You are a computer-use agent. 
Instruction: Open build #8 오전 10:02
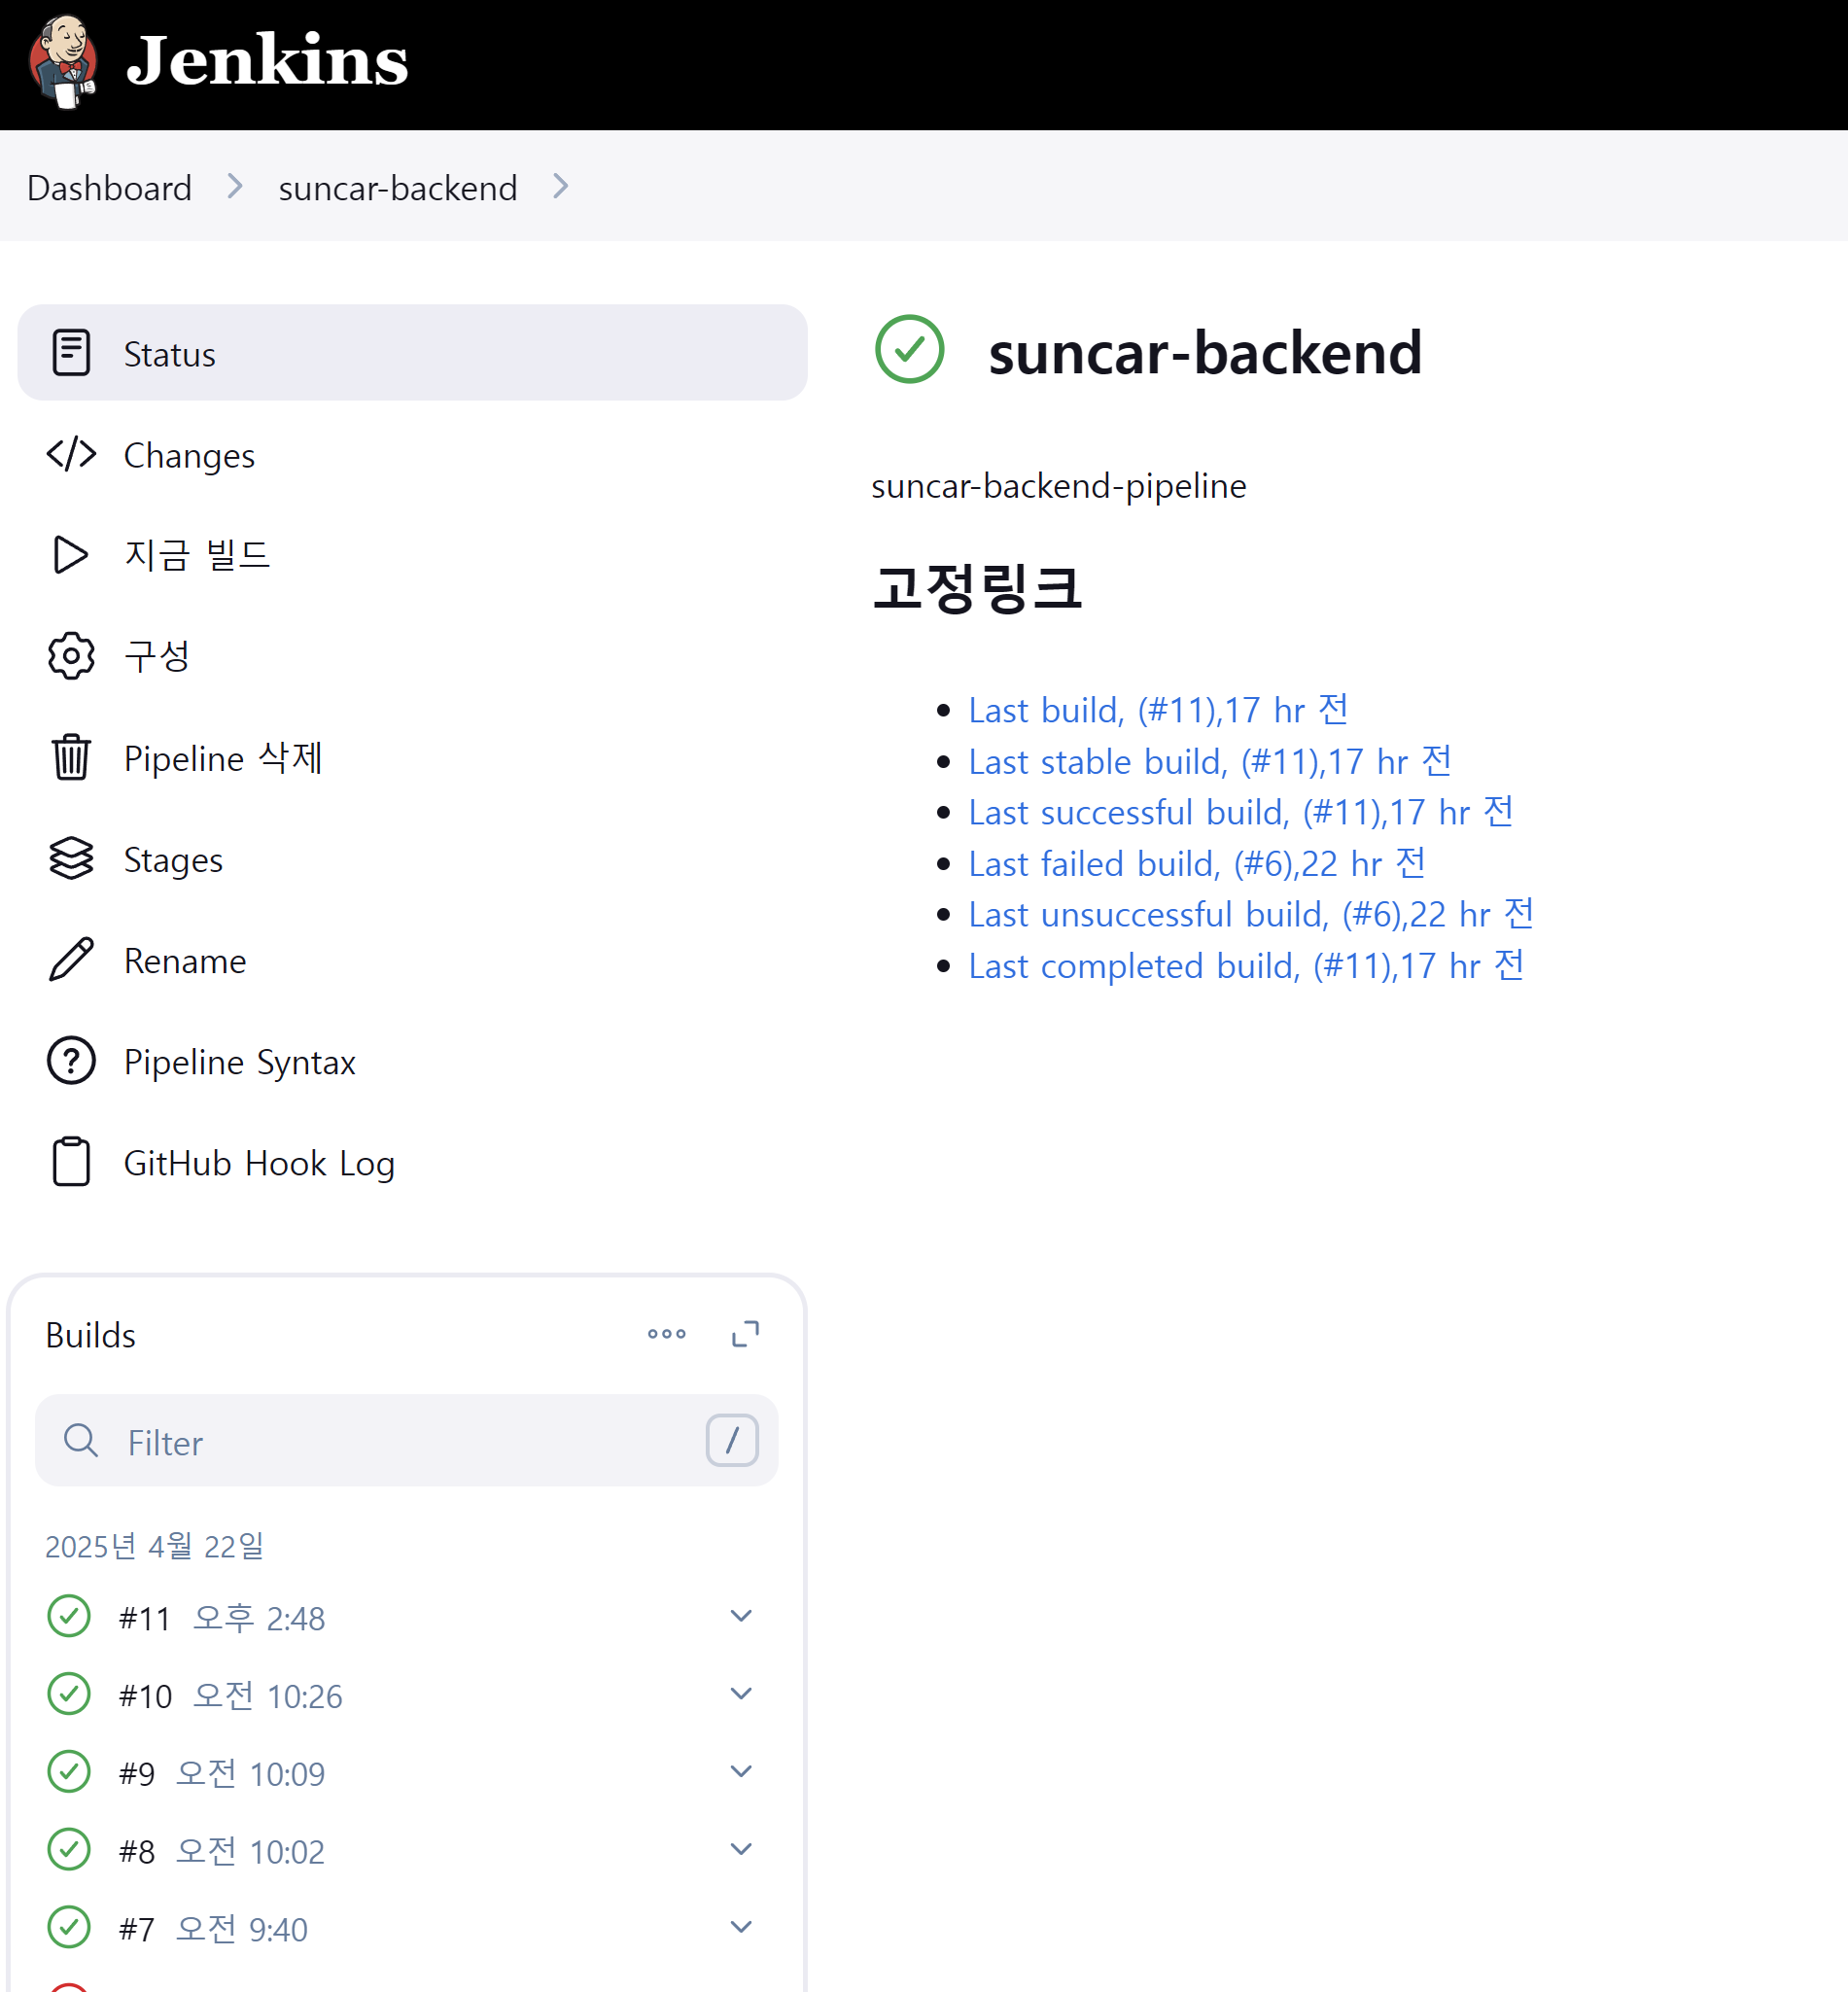point(222,1852)
